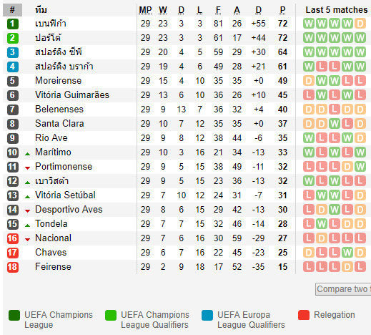Click Tondela's green up arrow indicator
371x335 pixels.
27,225
